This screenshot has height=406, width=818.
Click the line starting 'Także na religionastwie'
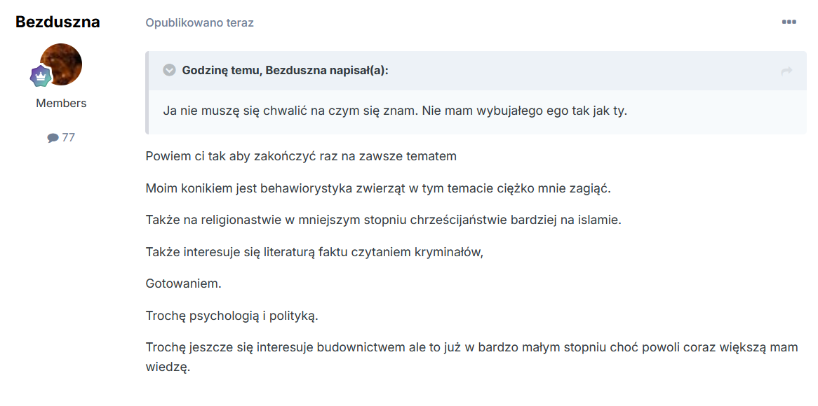[x=383, y=220]
